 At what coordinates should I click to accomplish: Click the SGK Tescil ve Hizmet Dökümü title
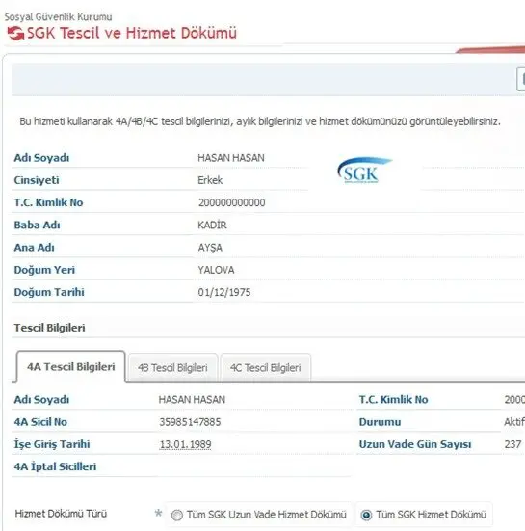click(132, 33)
